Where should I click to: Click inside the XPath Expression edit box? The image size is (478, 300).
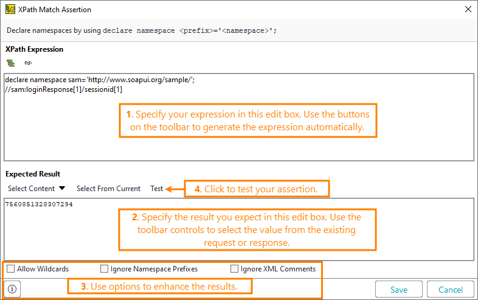coord(239,117)
